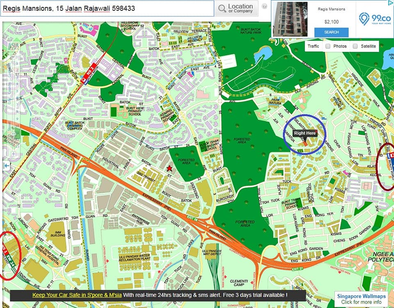Click the 99.co logo
This screenshot has width=394, height=308.
pos(374,19)
